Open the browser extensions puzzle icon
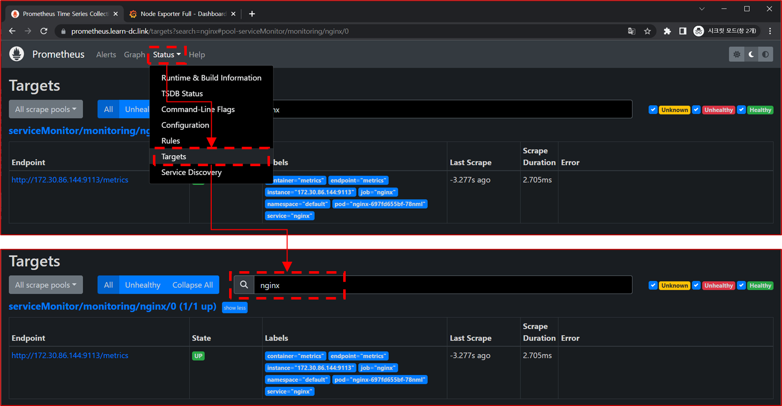Image resolution: width=782 pixels, height=406 pixels. pyautogui.click(x=667, y=31)
